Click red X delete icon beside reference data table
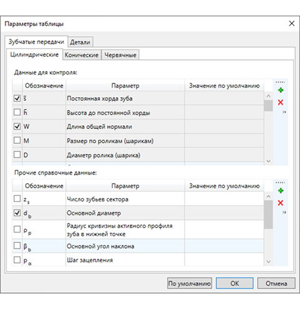The width and height of the screenshot is (300, 309). [x=281, y=202]
